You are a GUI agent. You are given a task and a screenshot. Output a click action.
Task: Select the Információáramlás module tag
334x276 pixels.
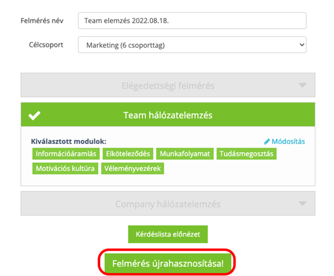click(66, 154)
